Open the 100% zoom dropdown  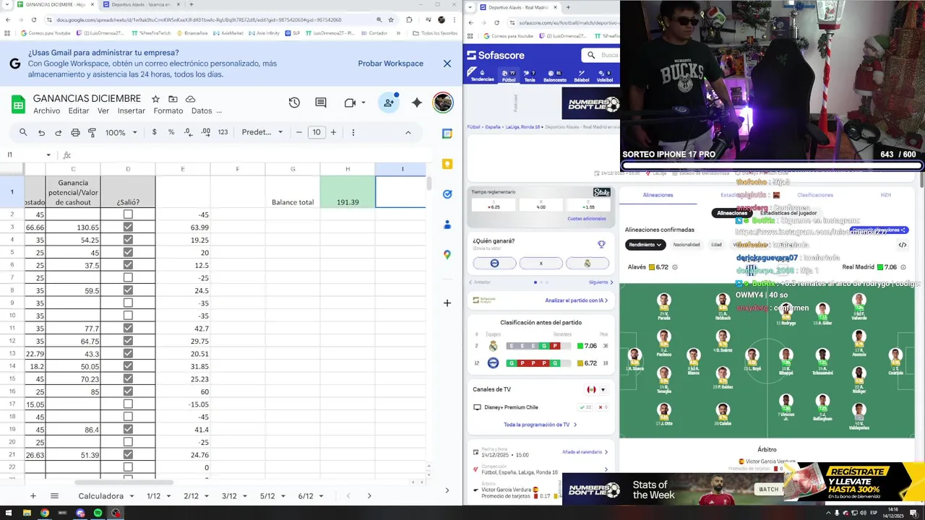point(121,132)
